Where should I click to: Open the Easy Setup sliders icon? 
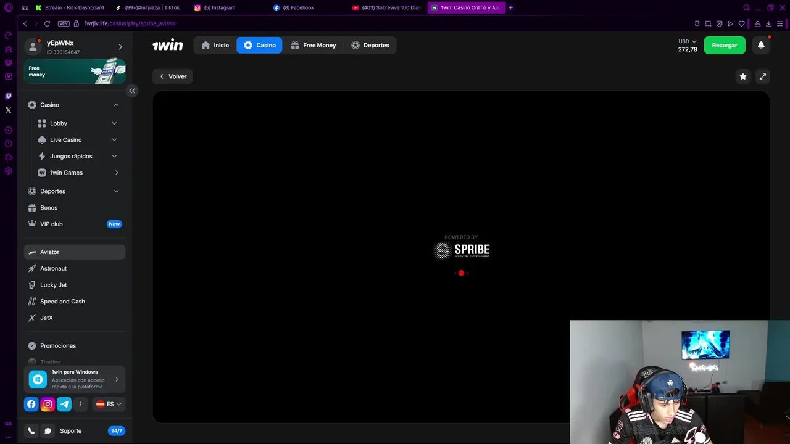click(x=780, y=23)
